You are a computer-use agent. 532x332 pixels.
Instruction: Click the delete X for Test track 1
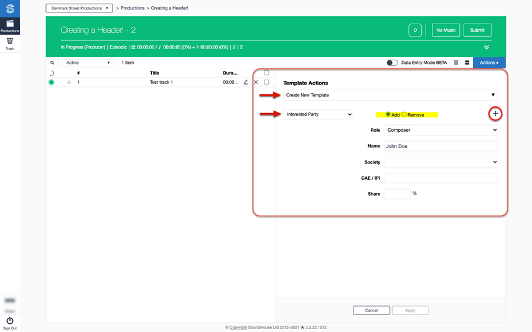[x=256, y=82]
